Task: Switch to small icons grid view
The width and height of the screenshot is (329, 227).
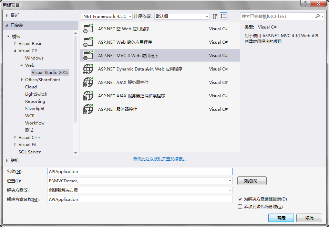Action: tap(215, 16)
